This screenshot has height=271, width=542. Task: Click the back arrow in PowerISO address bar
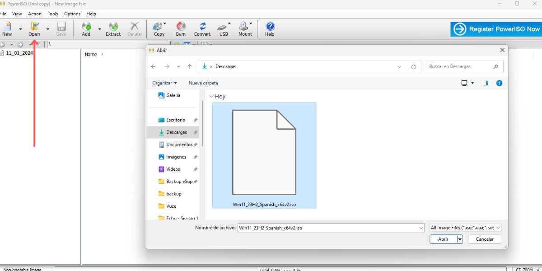click(2, 44)
